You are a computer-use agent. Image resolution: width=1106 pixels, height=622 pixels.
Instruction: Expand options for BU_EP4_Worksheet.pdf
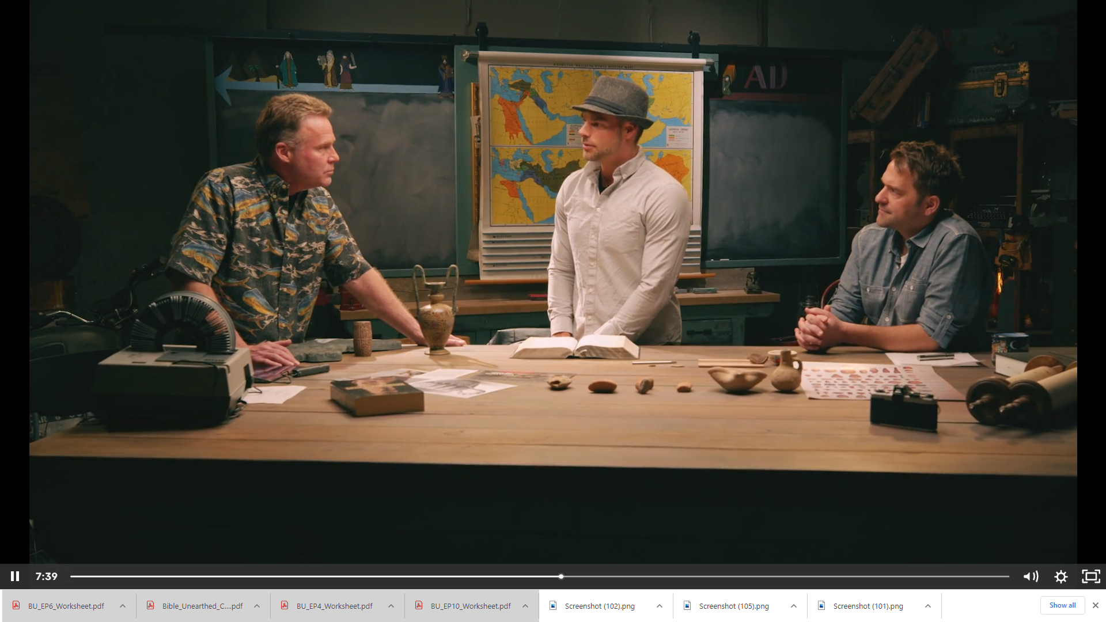click(391, 606)
